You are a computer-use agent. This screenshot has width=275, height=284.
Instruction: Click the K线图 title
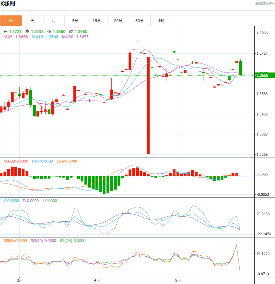pos(8,4)
